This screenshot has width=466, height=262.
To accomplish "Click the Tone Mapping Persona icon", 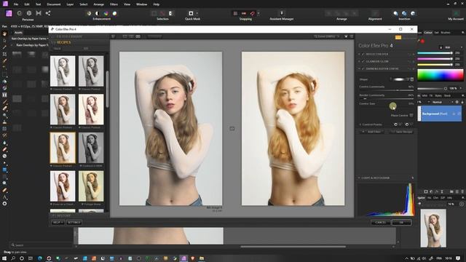I will 39,13.
